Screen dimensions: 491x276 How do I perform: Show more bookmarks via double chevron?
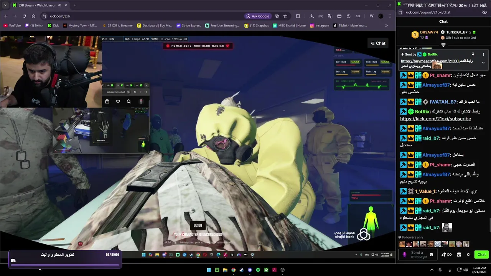386,26
